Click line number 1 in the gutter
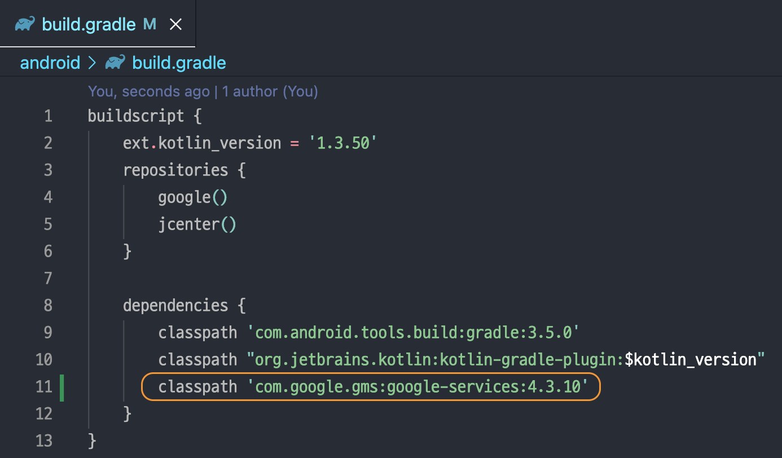 click(48, 116)
